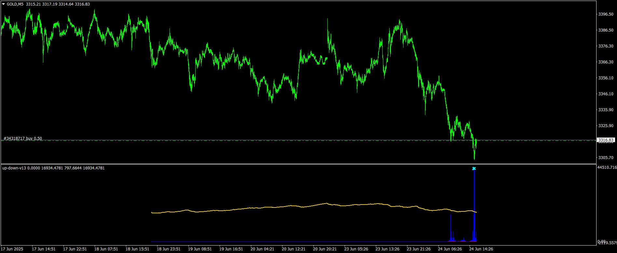Click the 23 Jun 05:26 time label
This screenshot has height=253, width=617.
tap(356, 249)
